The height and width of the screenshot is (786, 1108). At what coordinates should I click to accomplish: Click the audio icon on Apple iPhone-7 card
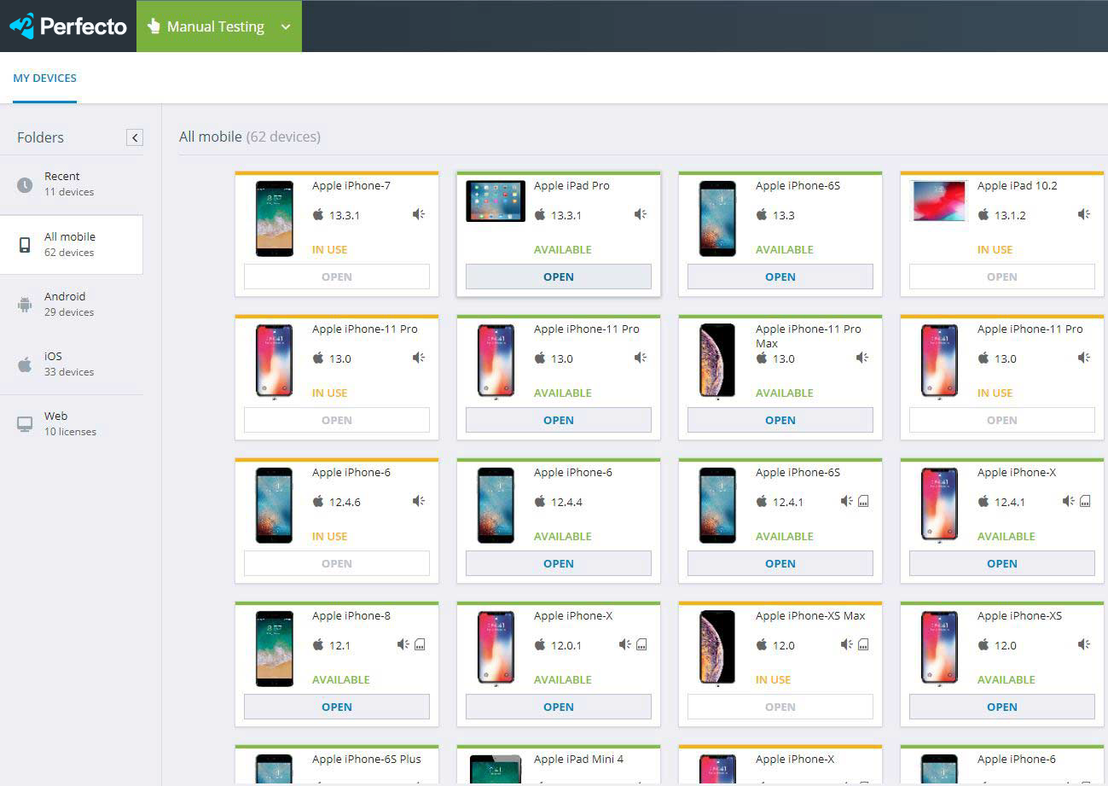pyautogui.click(x=419, y=214)
